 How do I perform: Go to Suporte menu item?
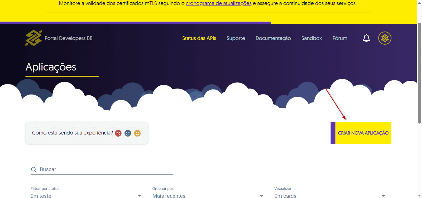(236, 38)
